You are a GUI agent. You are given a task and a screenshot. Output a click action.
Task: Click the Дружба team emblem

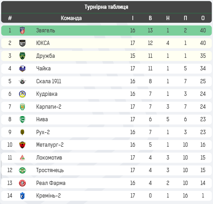click(x=22, y=56)
